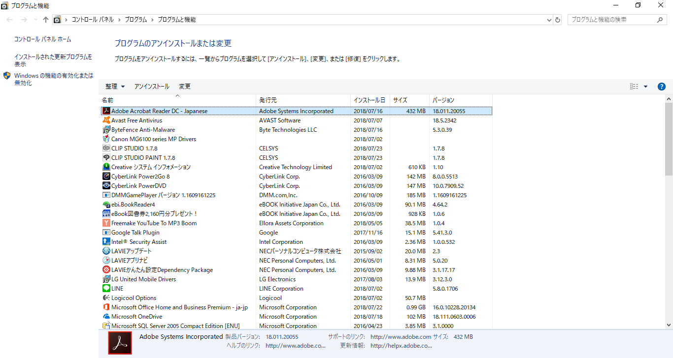
Task: Go up one level with the up arrow
Action: pos(46,20)
